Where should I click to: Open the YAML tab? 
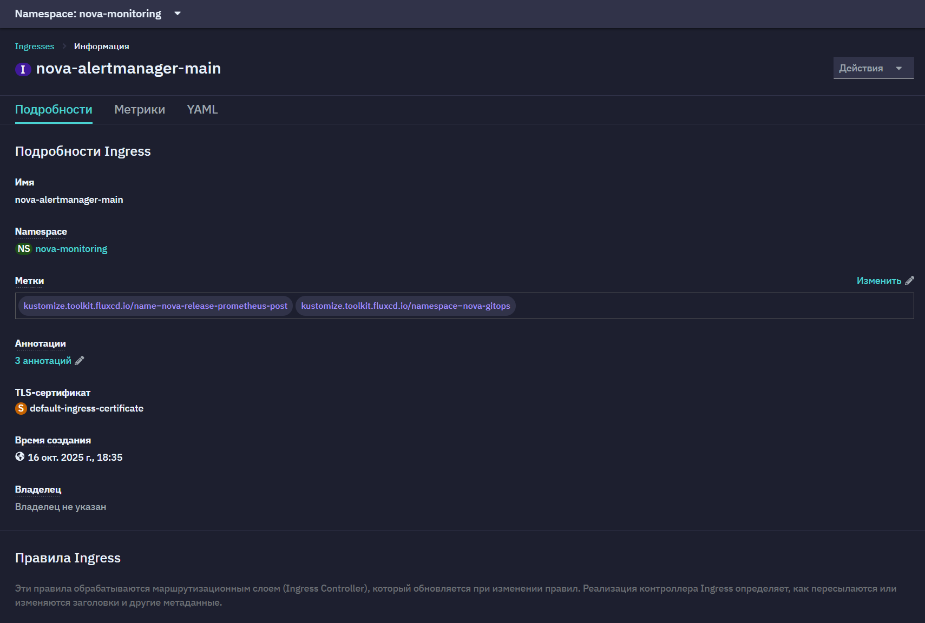pyautogui.click(x=202, y=109)
